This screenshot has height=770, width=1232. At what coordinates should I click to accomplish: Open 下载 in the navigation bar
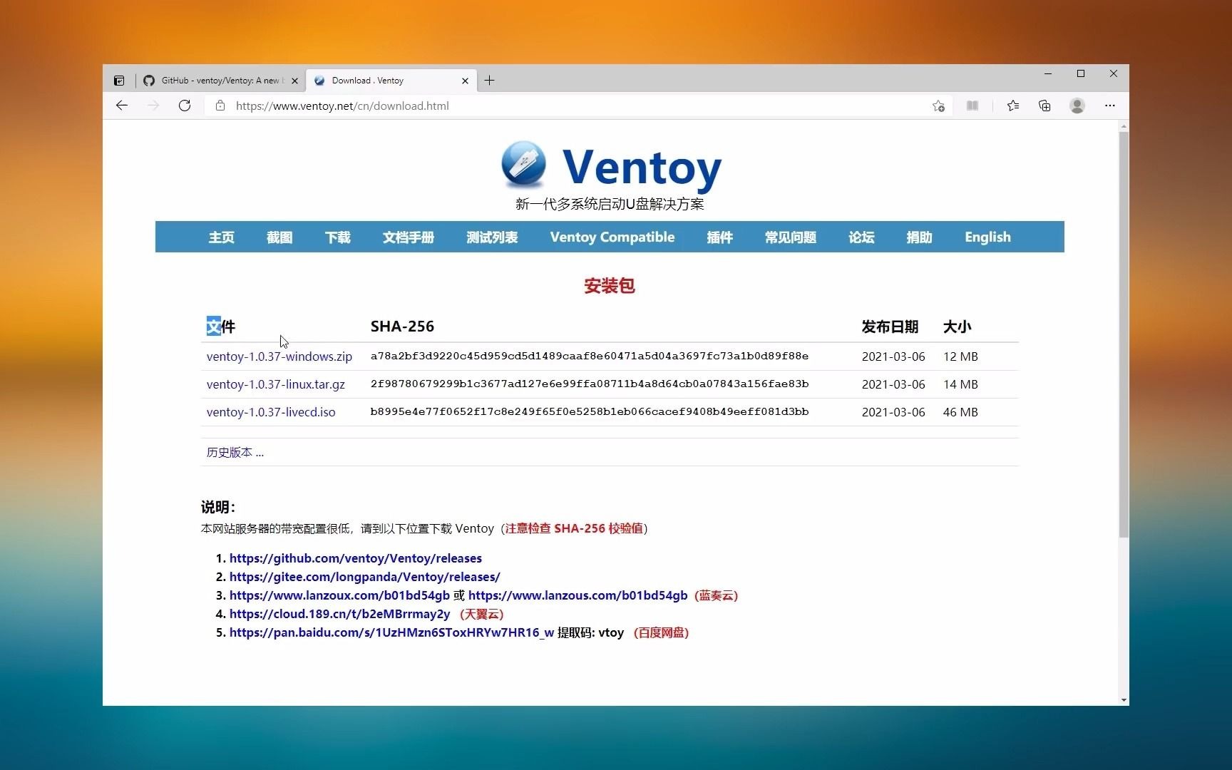(338, 237)
